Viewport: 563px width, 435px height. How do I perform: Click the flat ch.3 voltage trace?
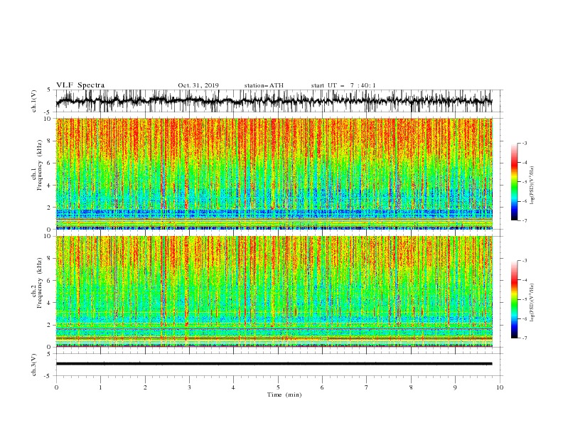click(274, 364)
